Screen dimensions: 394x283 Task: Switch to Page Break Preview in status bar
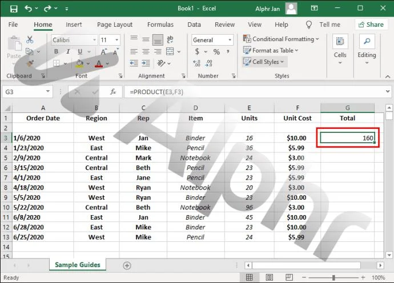[x=289, y=277]
